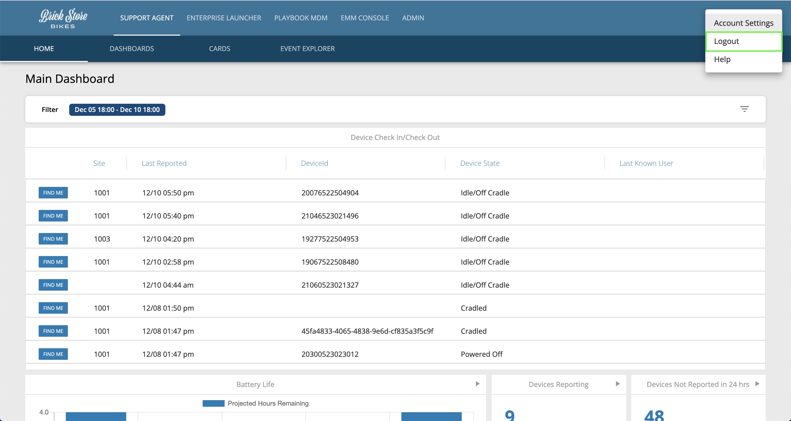791x421 pixels.
Task: Click site 1003 cell
Action: 102,239
